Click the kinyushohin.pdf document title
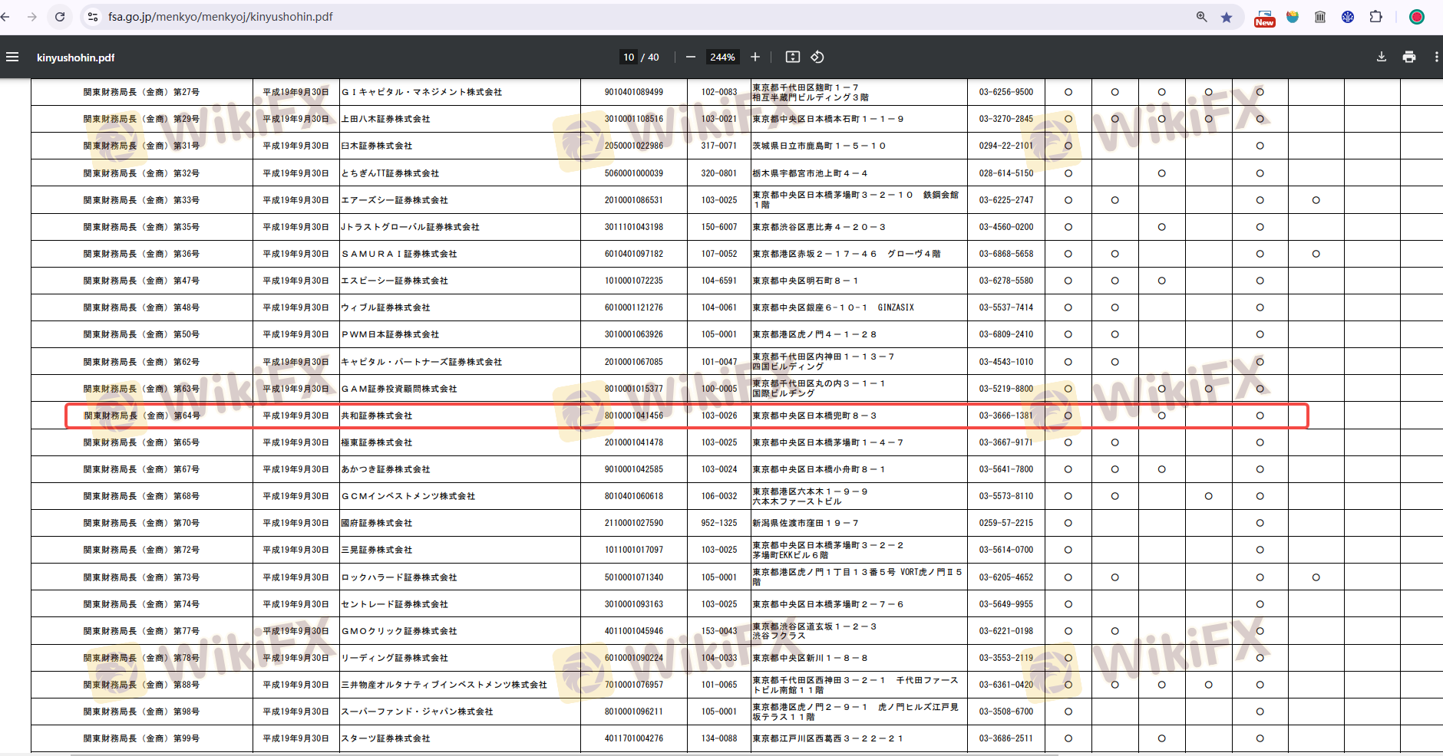The height and width of the screenshot is (756, 1443). coord(75,58)
